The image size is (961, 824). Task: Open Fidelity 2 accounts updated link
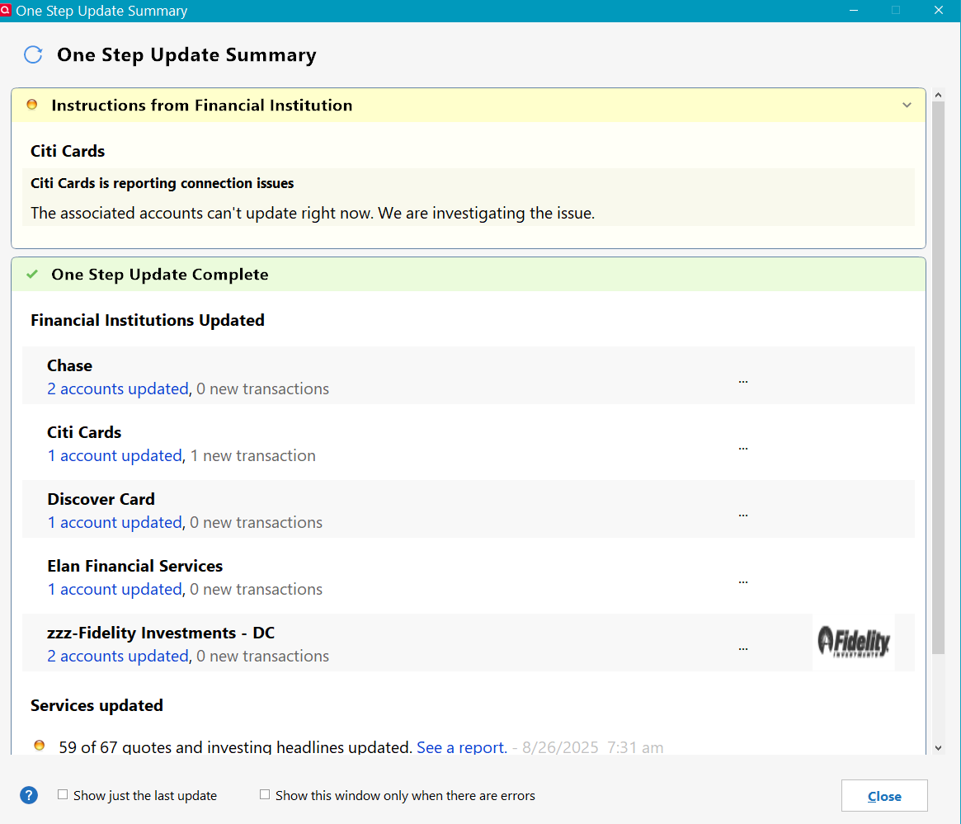click(118, 656)
